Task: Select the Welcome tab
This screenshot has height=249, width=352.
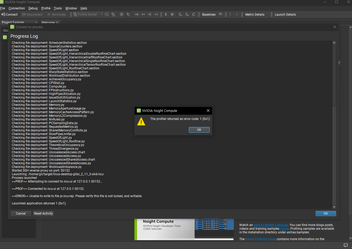Action: 48,22
